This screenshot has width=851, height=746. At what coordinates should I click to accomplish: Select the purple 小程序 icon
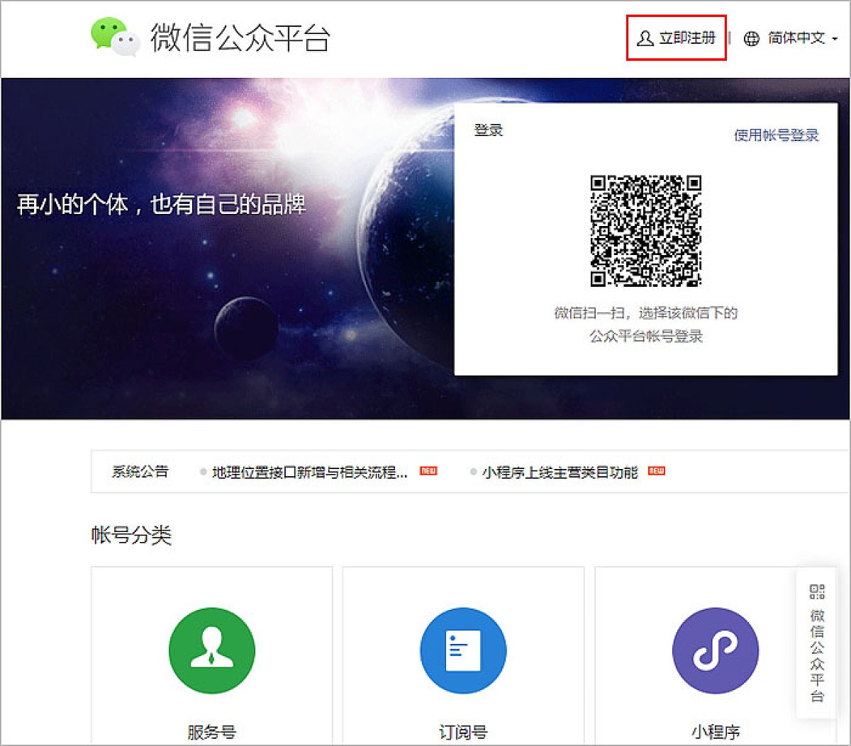click(716, 651)
